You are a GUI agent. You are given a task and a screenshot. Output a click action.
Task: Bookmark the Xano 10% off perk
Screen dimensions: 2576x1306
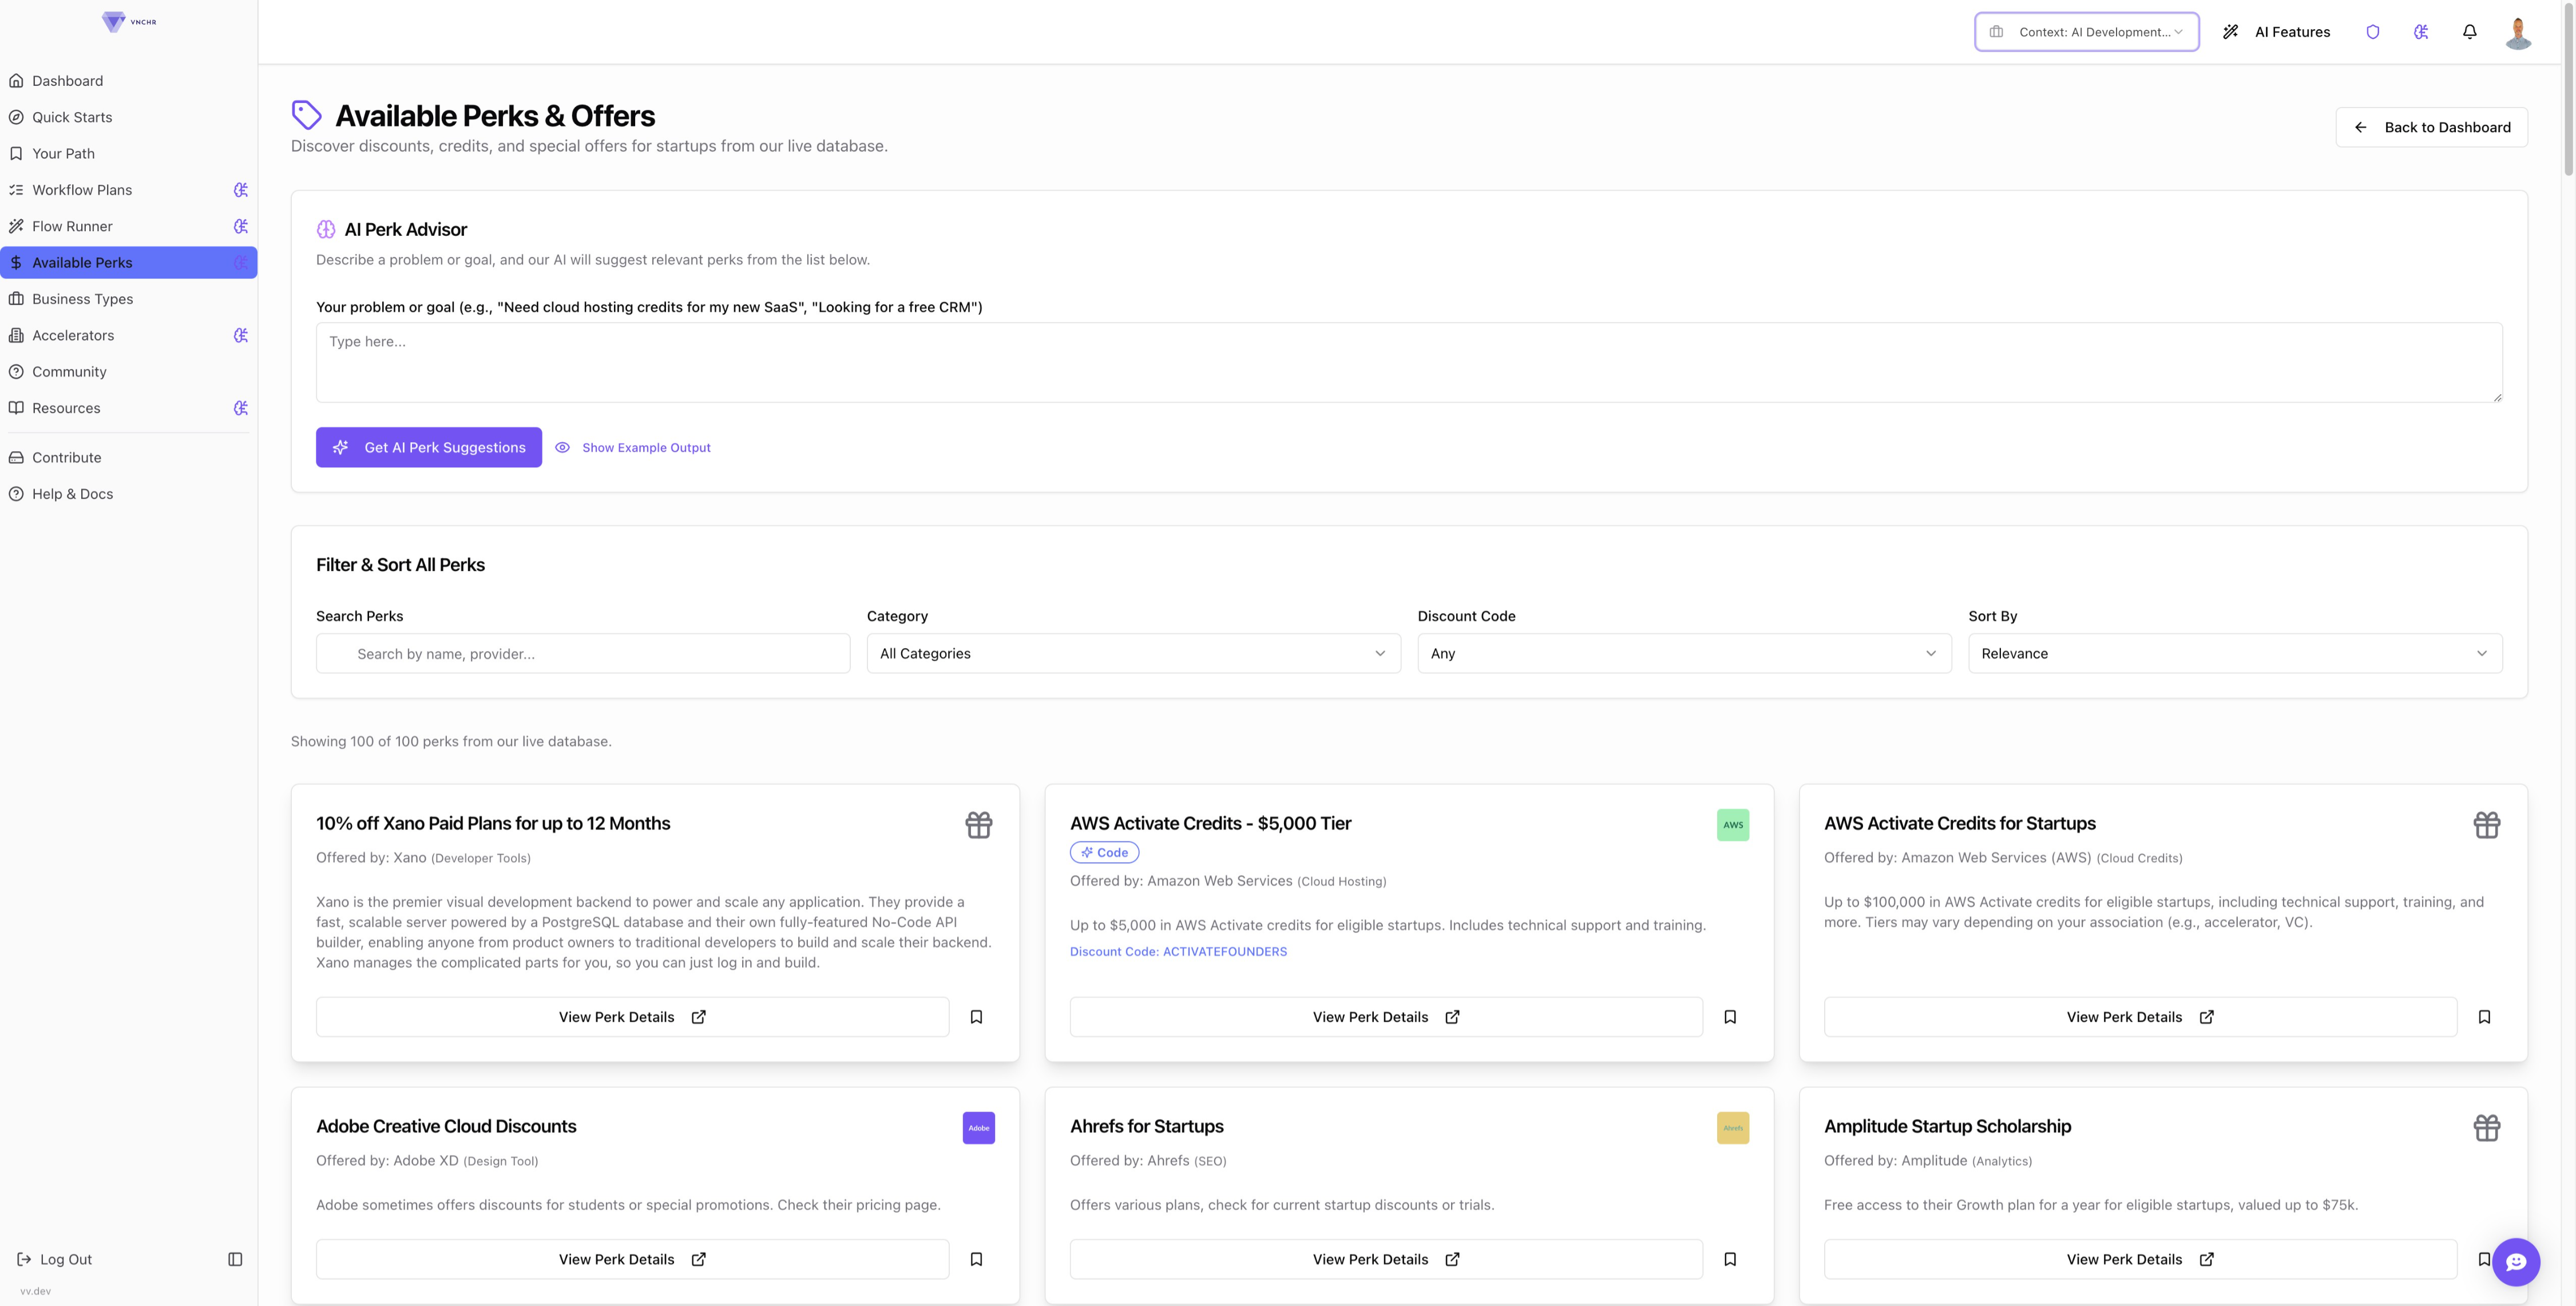click(x=976, y=1017)
